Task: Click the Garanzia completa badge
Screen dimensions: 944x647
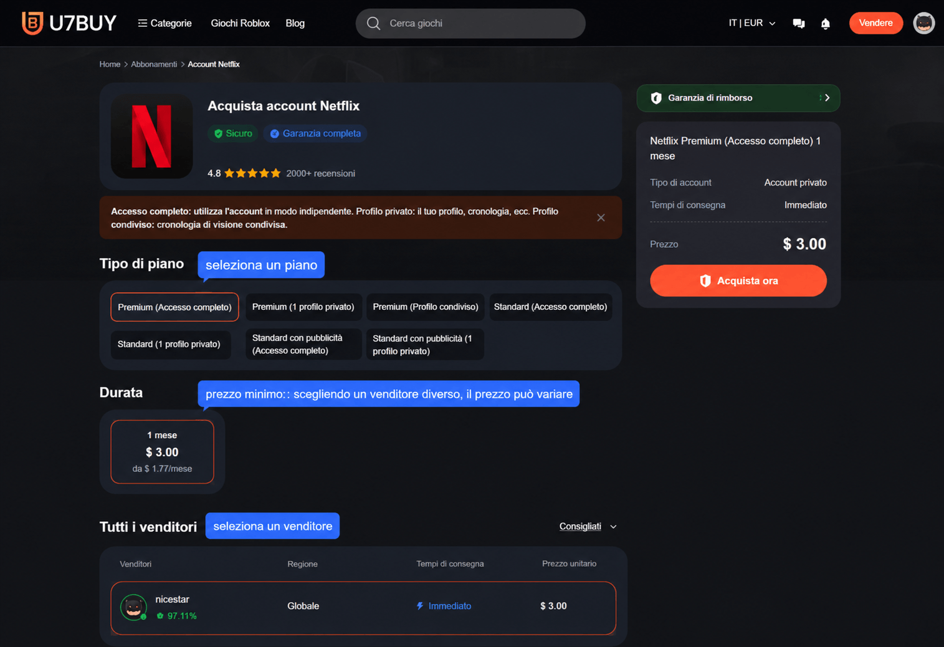Action: click(x=315, y=133)
